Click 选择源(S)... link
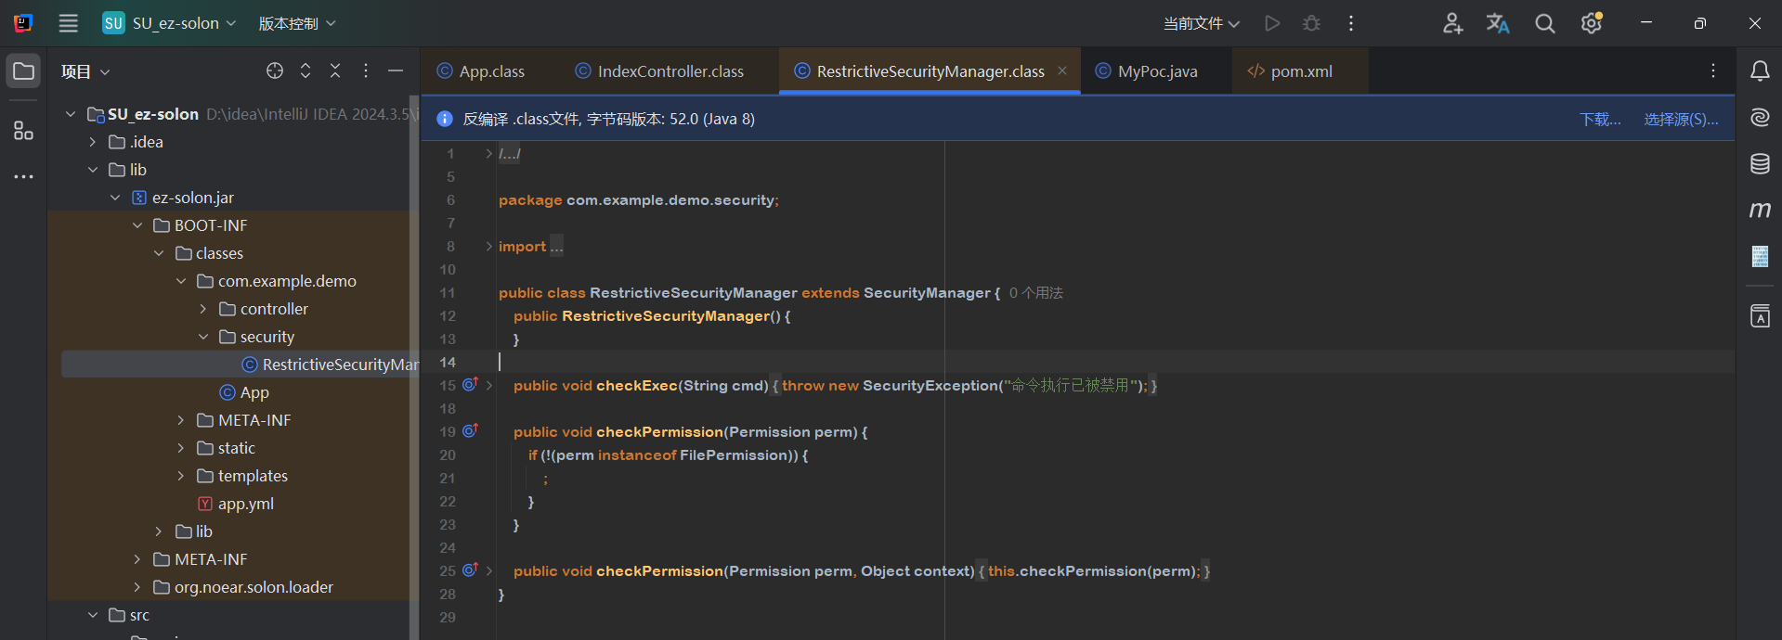The image size is (1782, 640). [1681, 119]
